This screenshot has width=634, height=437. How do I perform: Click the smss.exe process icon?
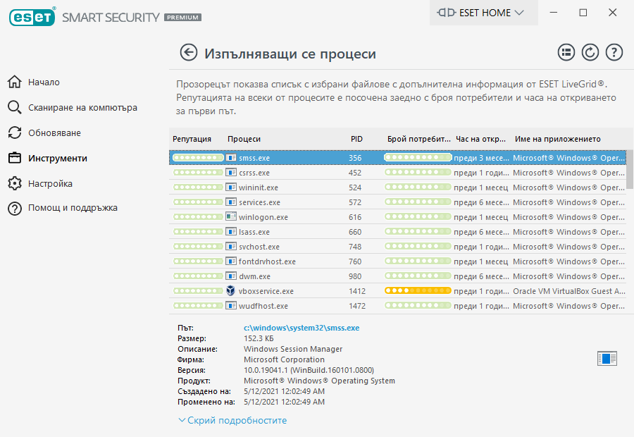click(231, 157)
